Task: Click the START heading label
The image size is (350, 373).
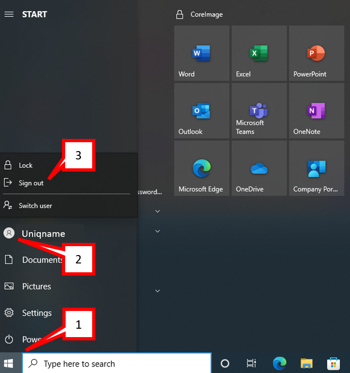Action: [x=34, y=14]
